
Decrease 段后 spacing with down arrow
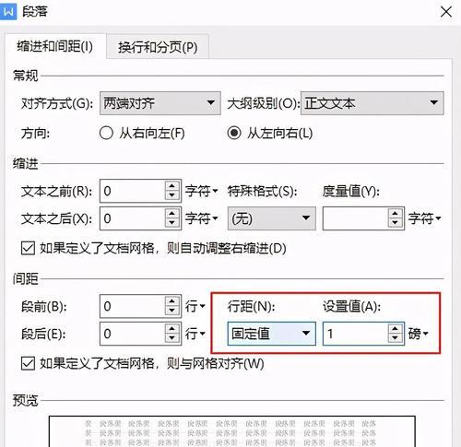(x=172, y=338)
